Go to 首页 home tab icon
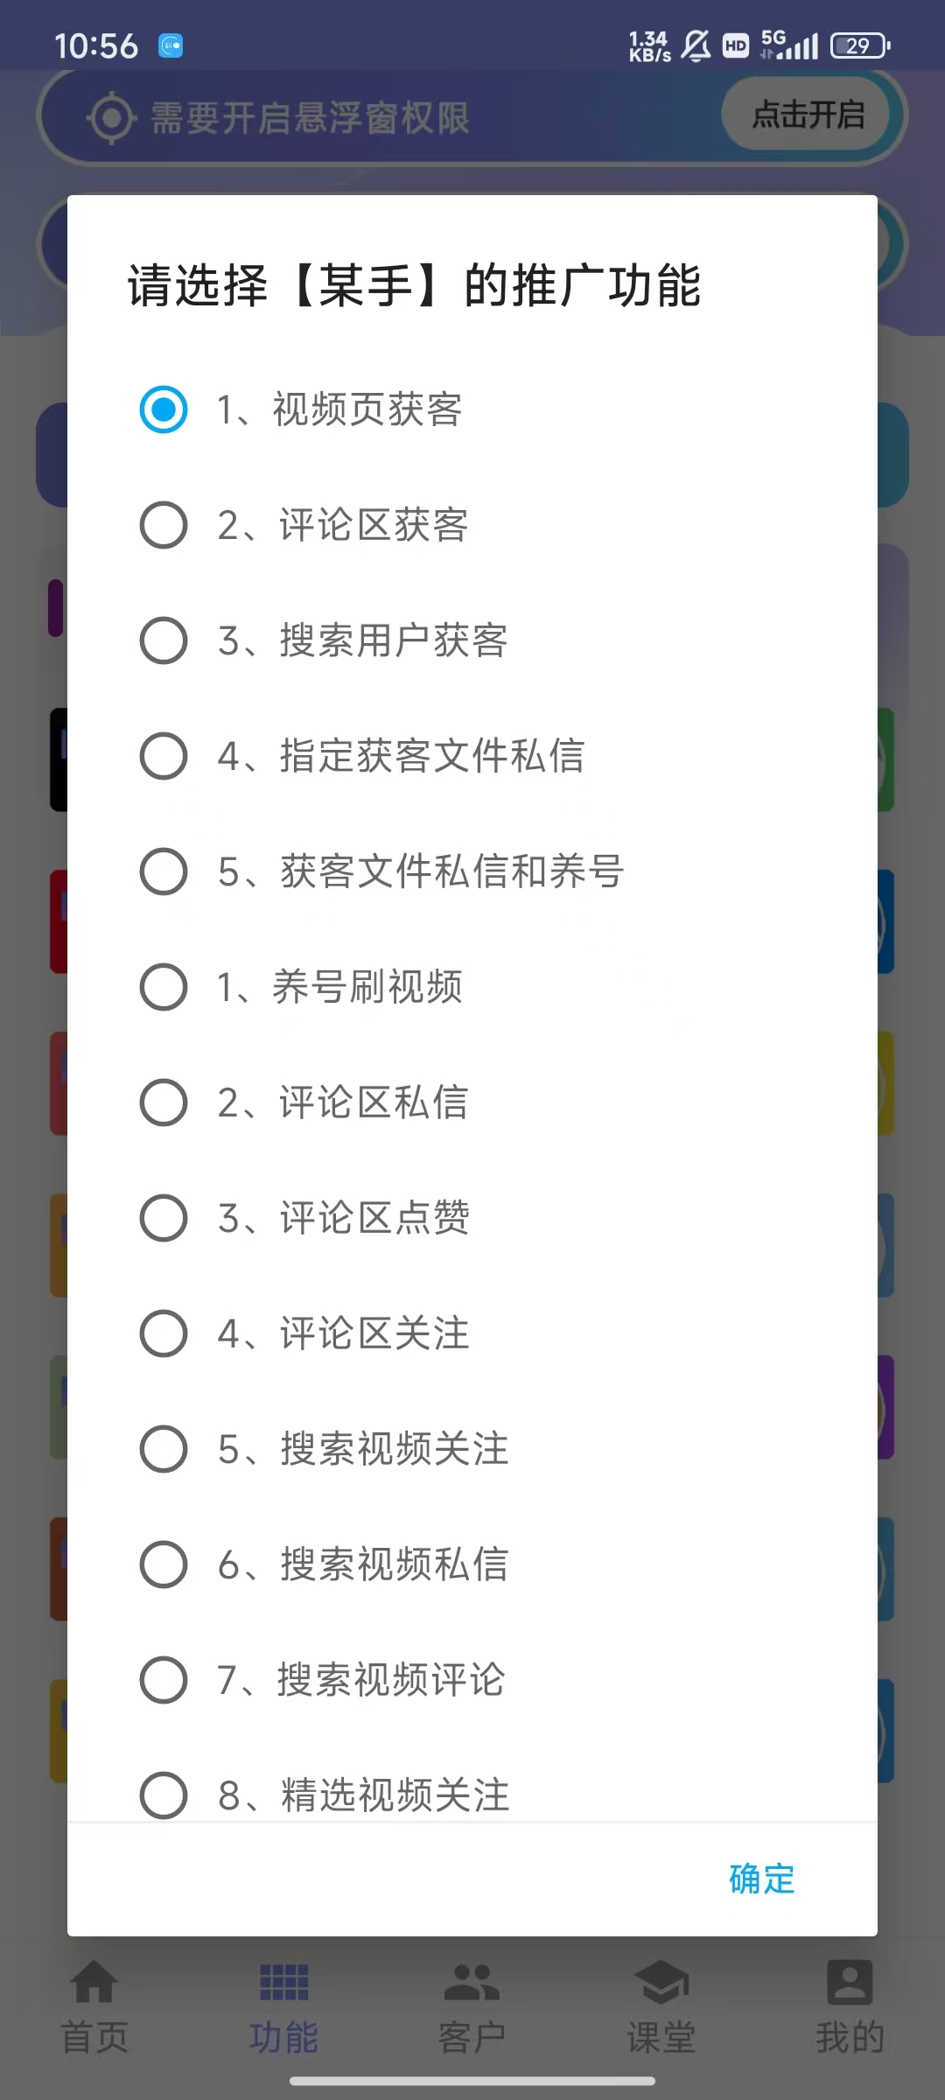 click(x=94, y=1983)
